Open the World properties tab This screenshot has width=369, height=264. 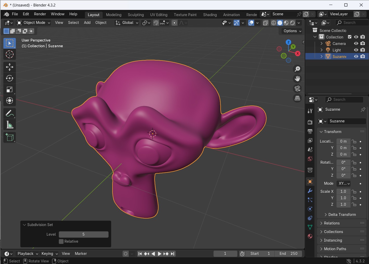pyautogui.click(x=310, y=159)
